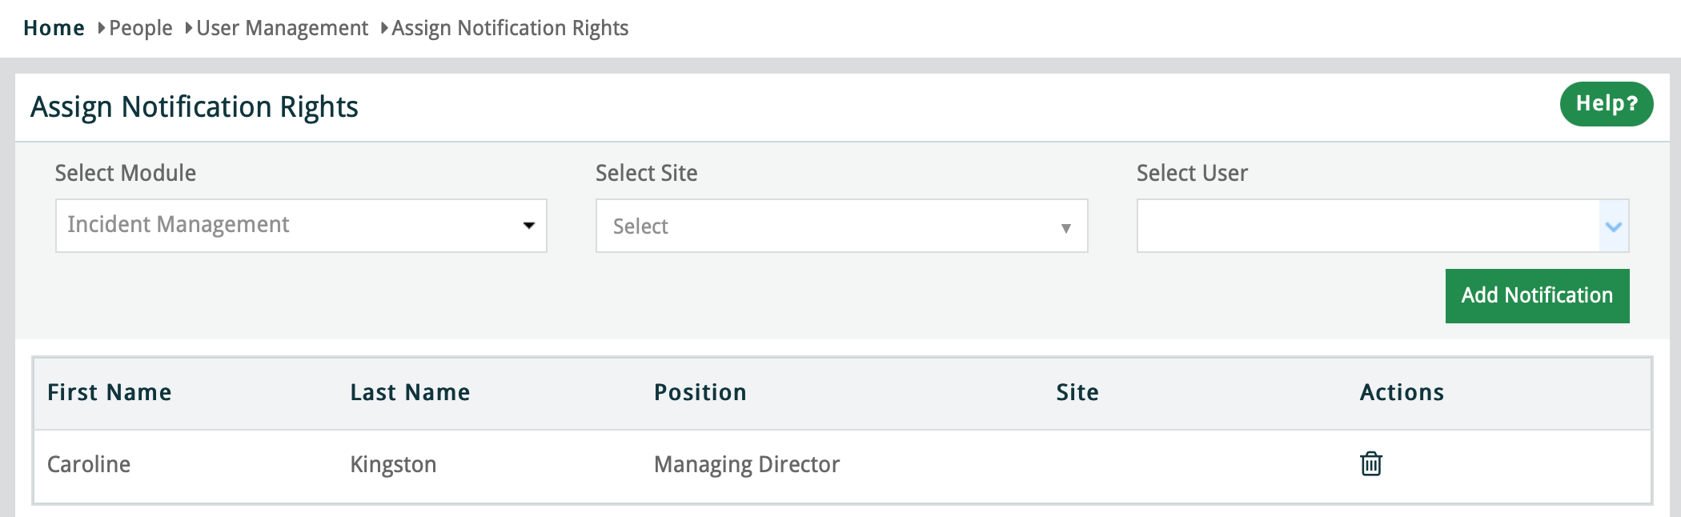Click Assign Notification Rights breadcrumb item
This screenshot has height=517, width=1681.
click(x=510, y=28)
